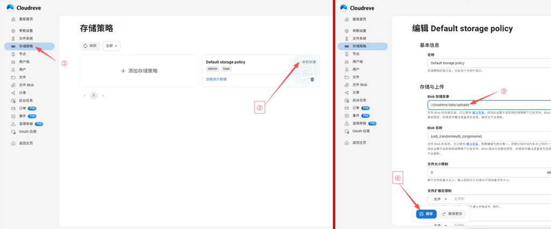Go to next page with right chevron
Viewport: 551px width, 229px height.
point(103,95)
